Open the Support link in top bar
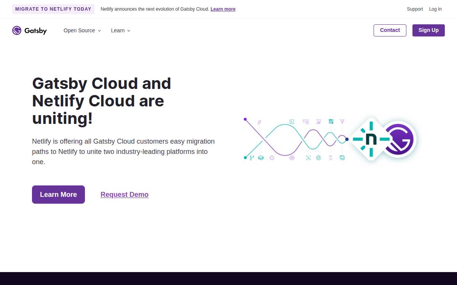Screen dimensions: 457x285 point(415,9)
